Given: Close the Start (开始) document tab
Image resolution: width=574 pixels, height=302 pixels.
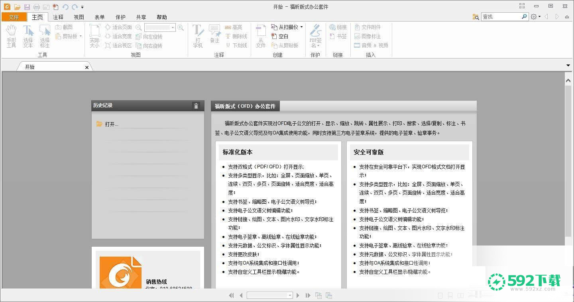Looking at the screenshot, I should pos(87,67).
